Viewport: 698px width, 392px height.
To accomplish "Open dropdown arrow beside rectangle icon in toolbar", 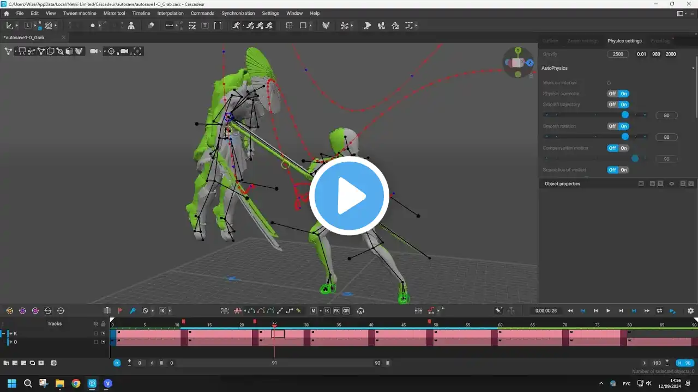I will tap(310, 26).
